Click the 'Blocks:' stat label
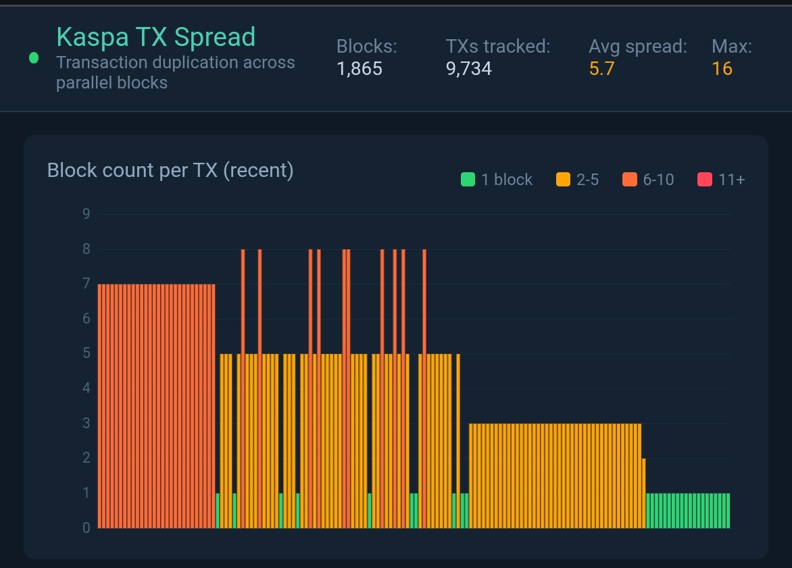The width and height of the screenshot is (792, 568). coord(367,47)
